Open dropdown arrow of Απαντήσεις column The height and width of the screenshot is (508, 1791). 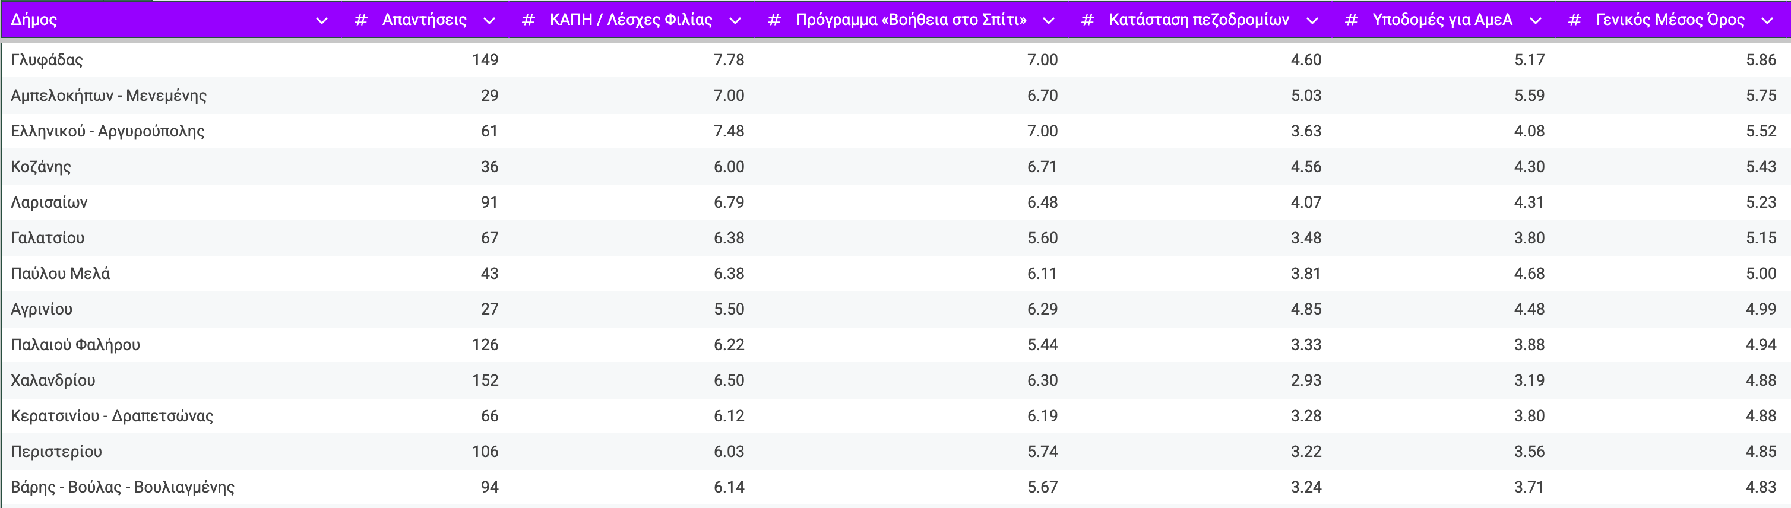[489, 20]
